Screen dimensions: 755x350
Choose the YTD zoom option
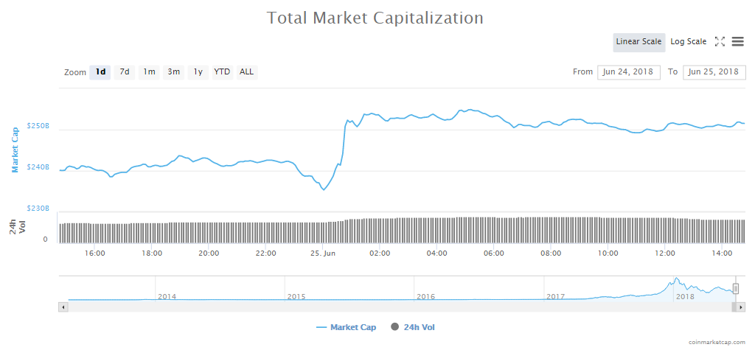(222, 72)
